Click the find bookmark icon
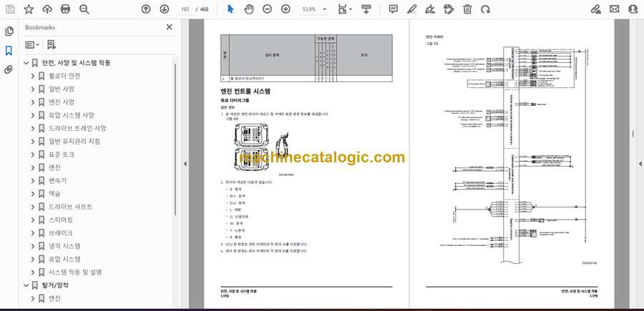The image size is (644, 311). [x=52, y=45]
